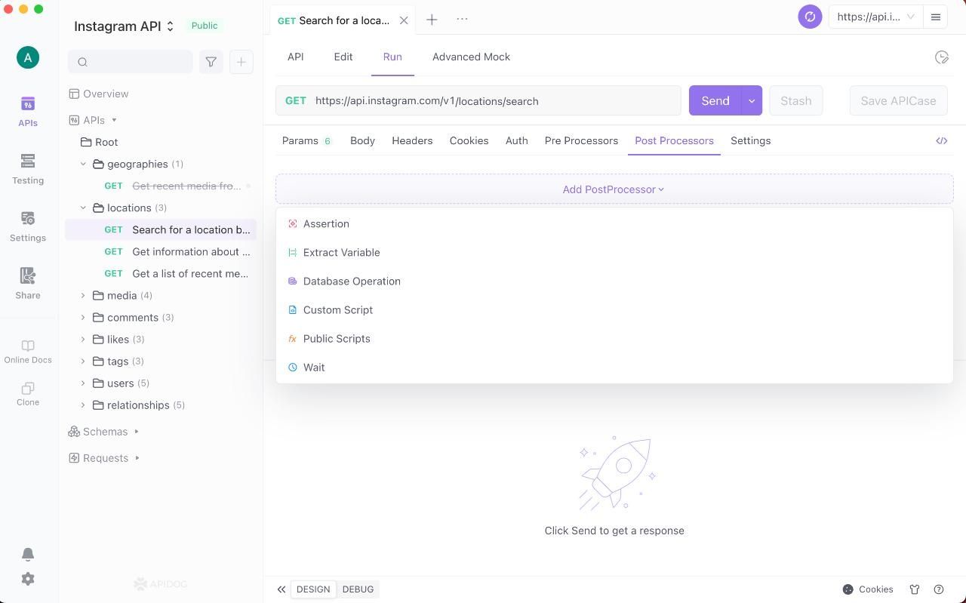
Task: Close the Search for a location tab
Action: (x=404, y=20)
